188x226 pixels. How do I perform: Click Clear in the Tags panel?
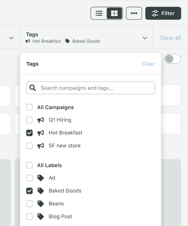point(148,64)
